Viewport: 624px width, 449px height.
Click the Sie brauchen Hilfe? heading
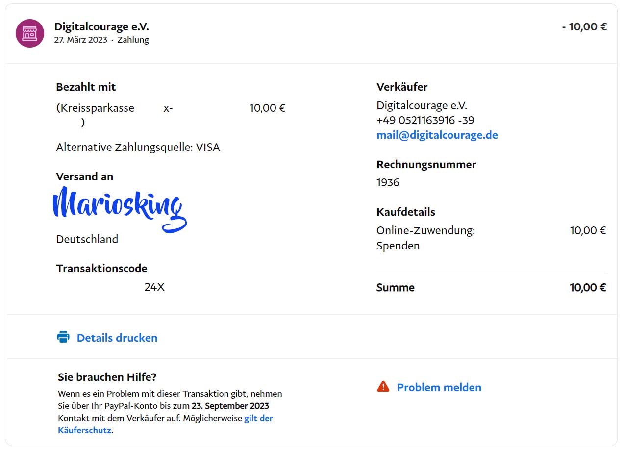(107, 377)
